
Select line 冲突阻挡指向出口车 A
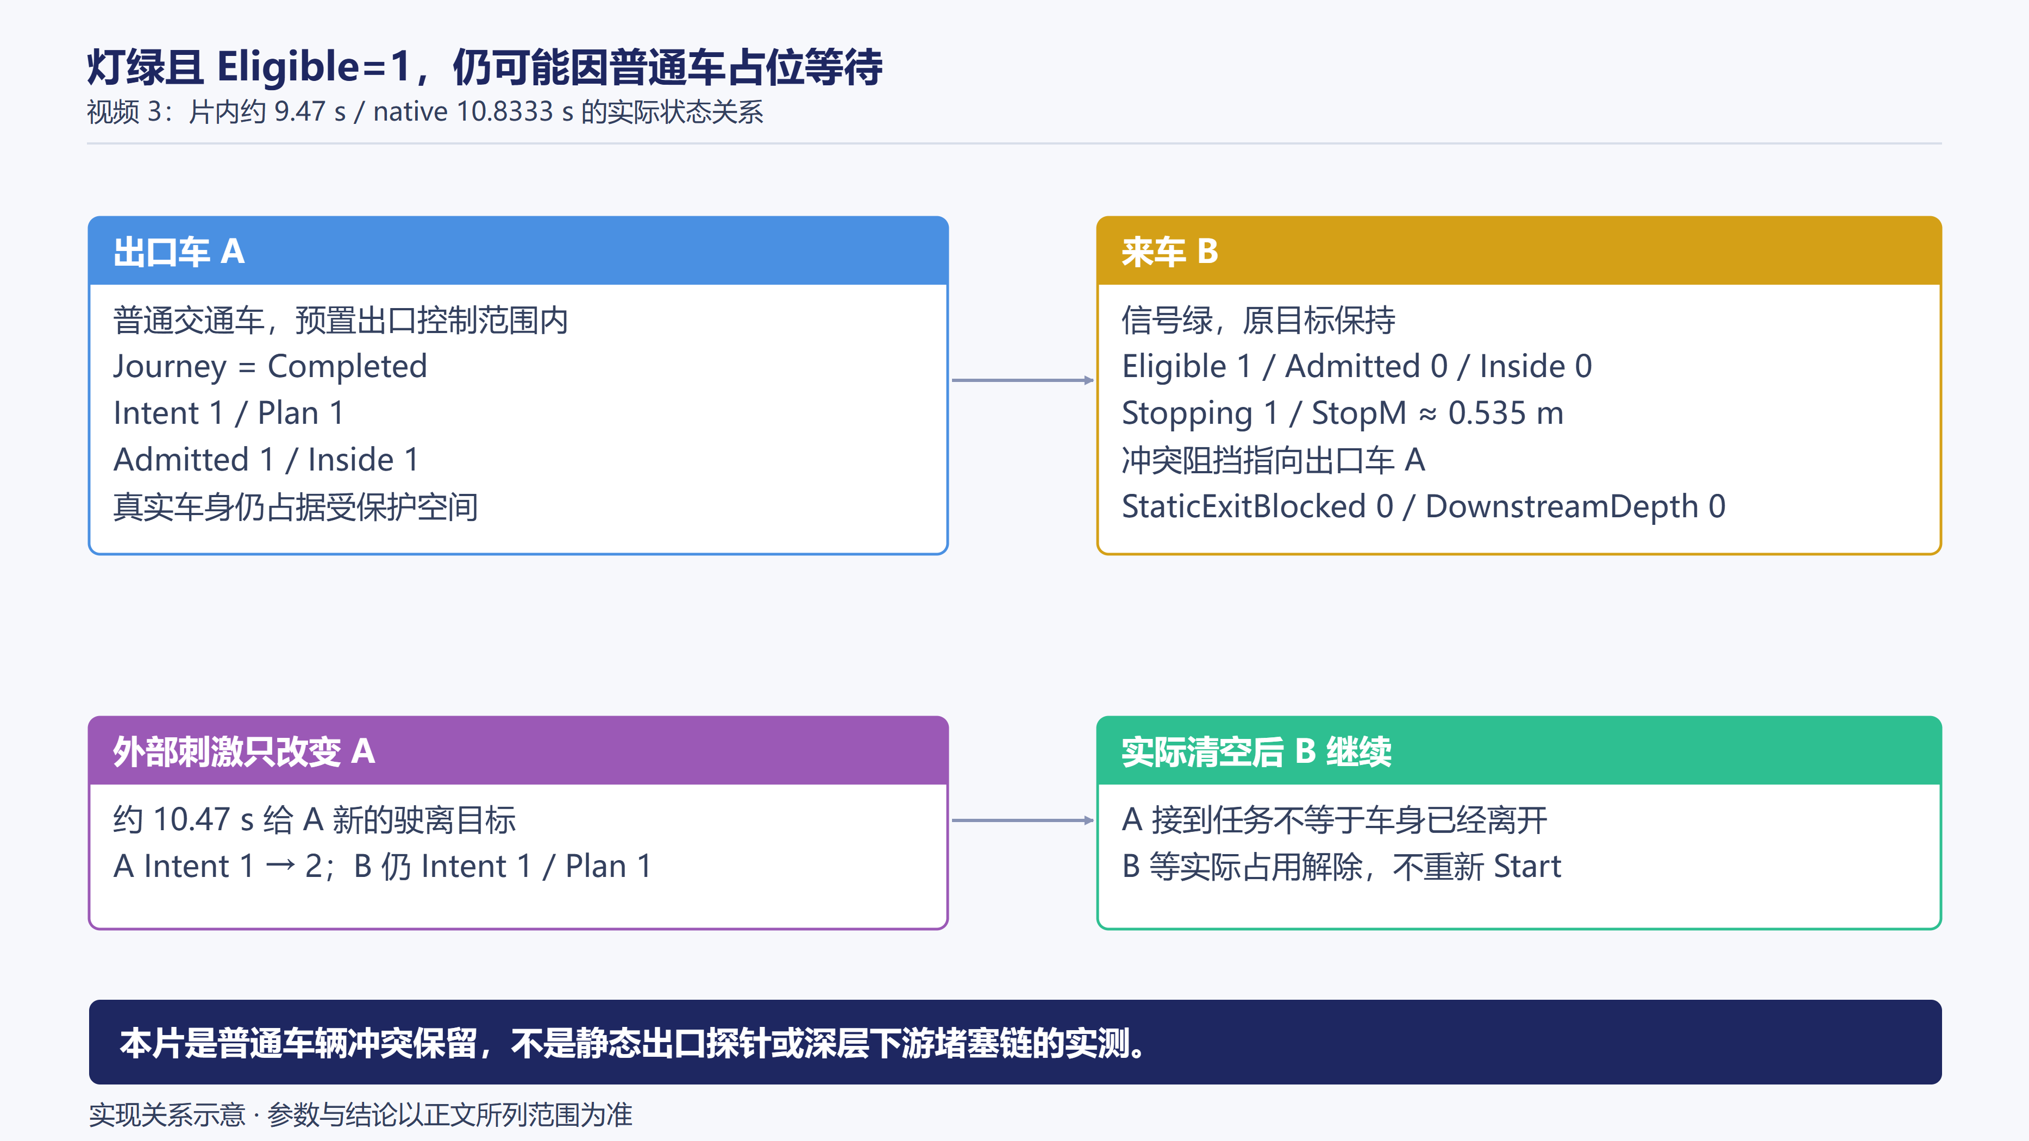click(x=1273, y=460)
